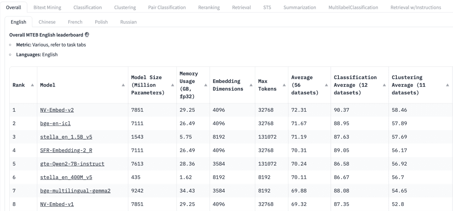Sort by Model name arrow icon
This screenshot has height=211, width=453.
tap(123, 85)
